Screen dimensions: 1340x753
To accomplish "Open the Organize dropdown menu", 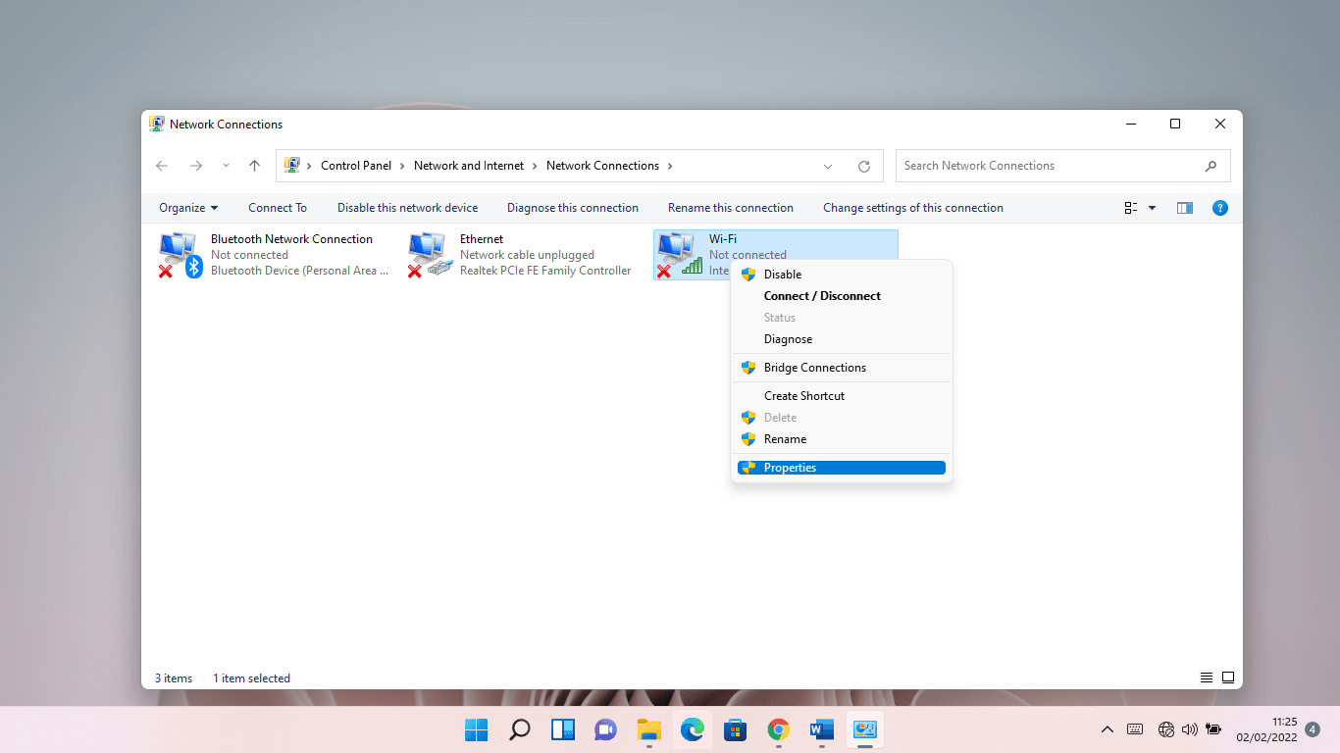I will [x=188, y=208].
